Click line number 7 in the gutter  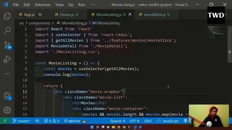coord(26,63)
